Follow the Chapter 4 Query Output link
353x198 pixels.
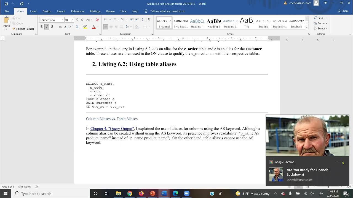112,128
